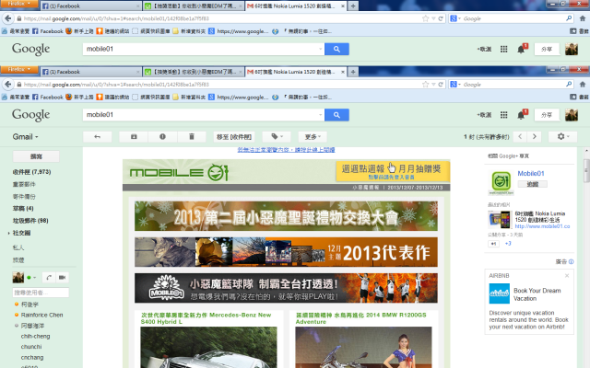Viewport: 590px width, 368px height.
Task: Report spam using the exclamation icon
Action: 162,137
